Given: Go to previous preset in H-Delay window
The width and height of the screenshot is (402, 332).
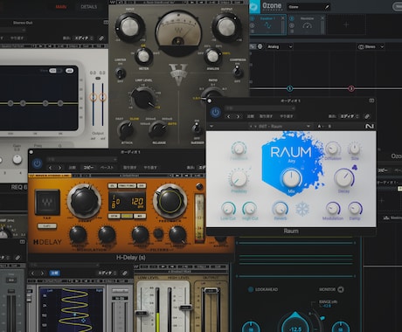Looking at the screenshot, I should (x=50, y=168).
